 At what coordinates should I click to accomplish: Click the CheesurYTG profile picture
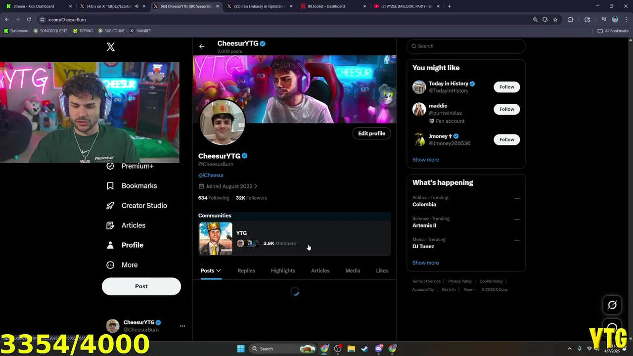(222, 122)
